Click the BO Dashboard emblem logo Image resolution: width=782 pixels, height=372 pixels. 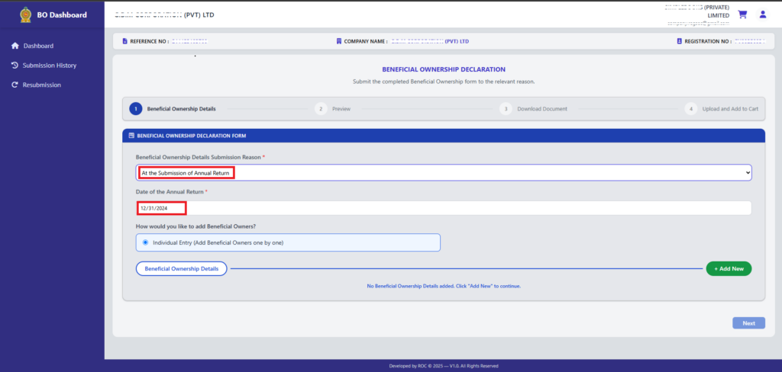point(25,15)
